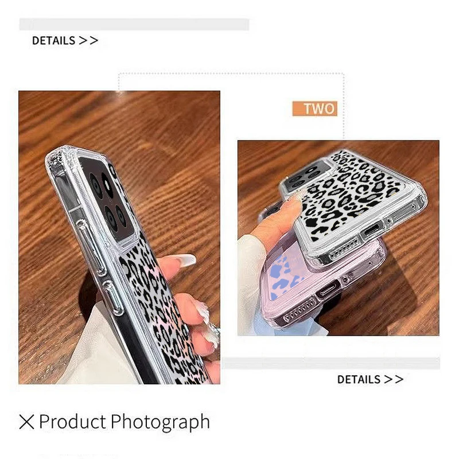Open the right stacked cases photo
459x459 pixels.
(x=339, y=238)
